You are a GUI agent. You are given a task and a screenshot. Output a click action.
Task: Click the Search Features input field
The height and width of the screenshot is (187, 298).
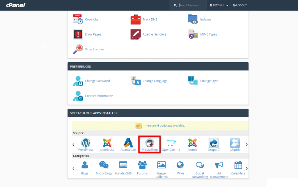tap(192, 5)
